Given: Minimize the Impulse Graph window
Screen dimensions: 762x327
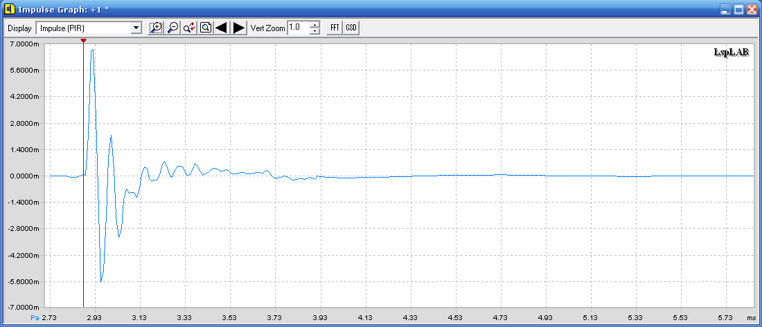Looking at the screenshot, I should pyautogui.click(x=725, y=9).
